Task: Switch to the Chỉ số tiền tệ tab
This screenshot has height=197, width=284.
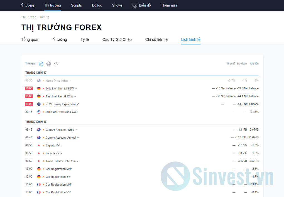Action: tap(156, 39)
